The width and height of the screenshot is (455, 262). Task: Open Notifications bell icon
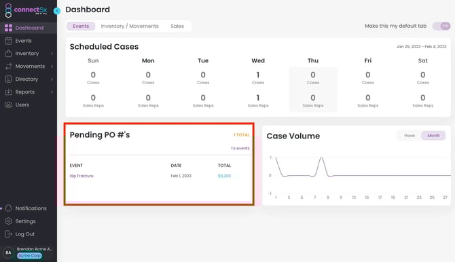click(8, 208)
